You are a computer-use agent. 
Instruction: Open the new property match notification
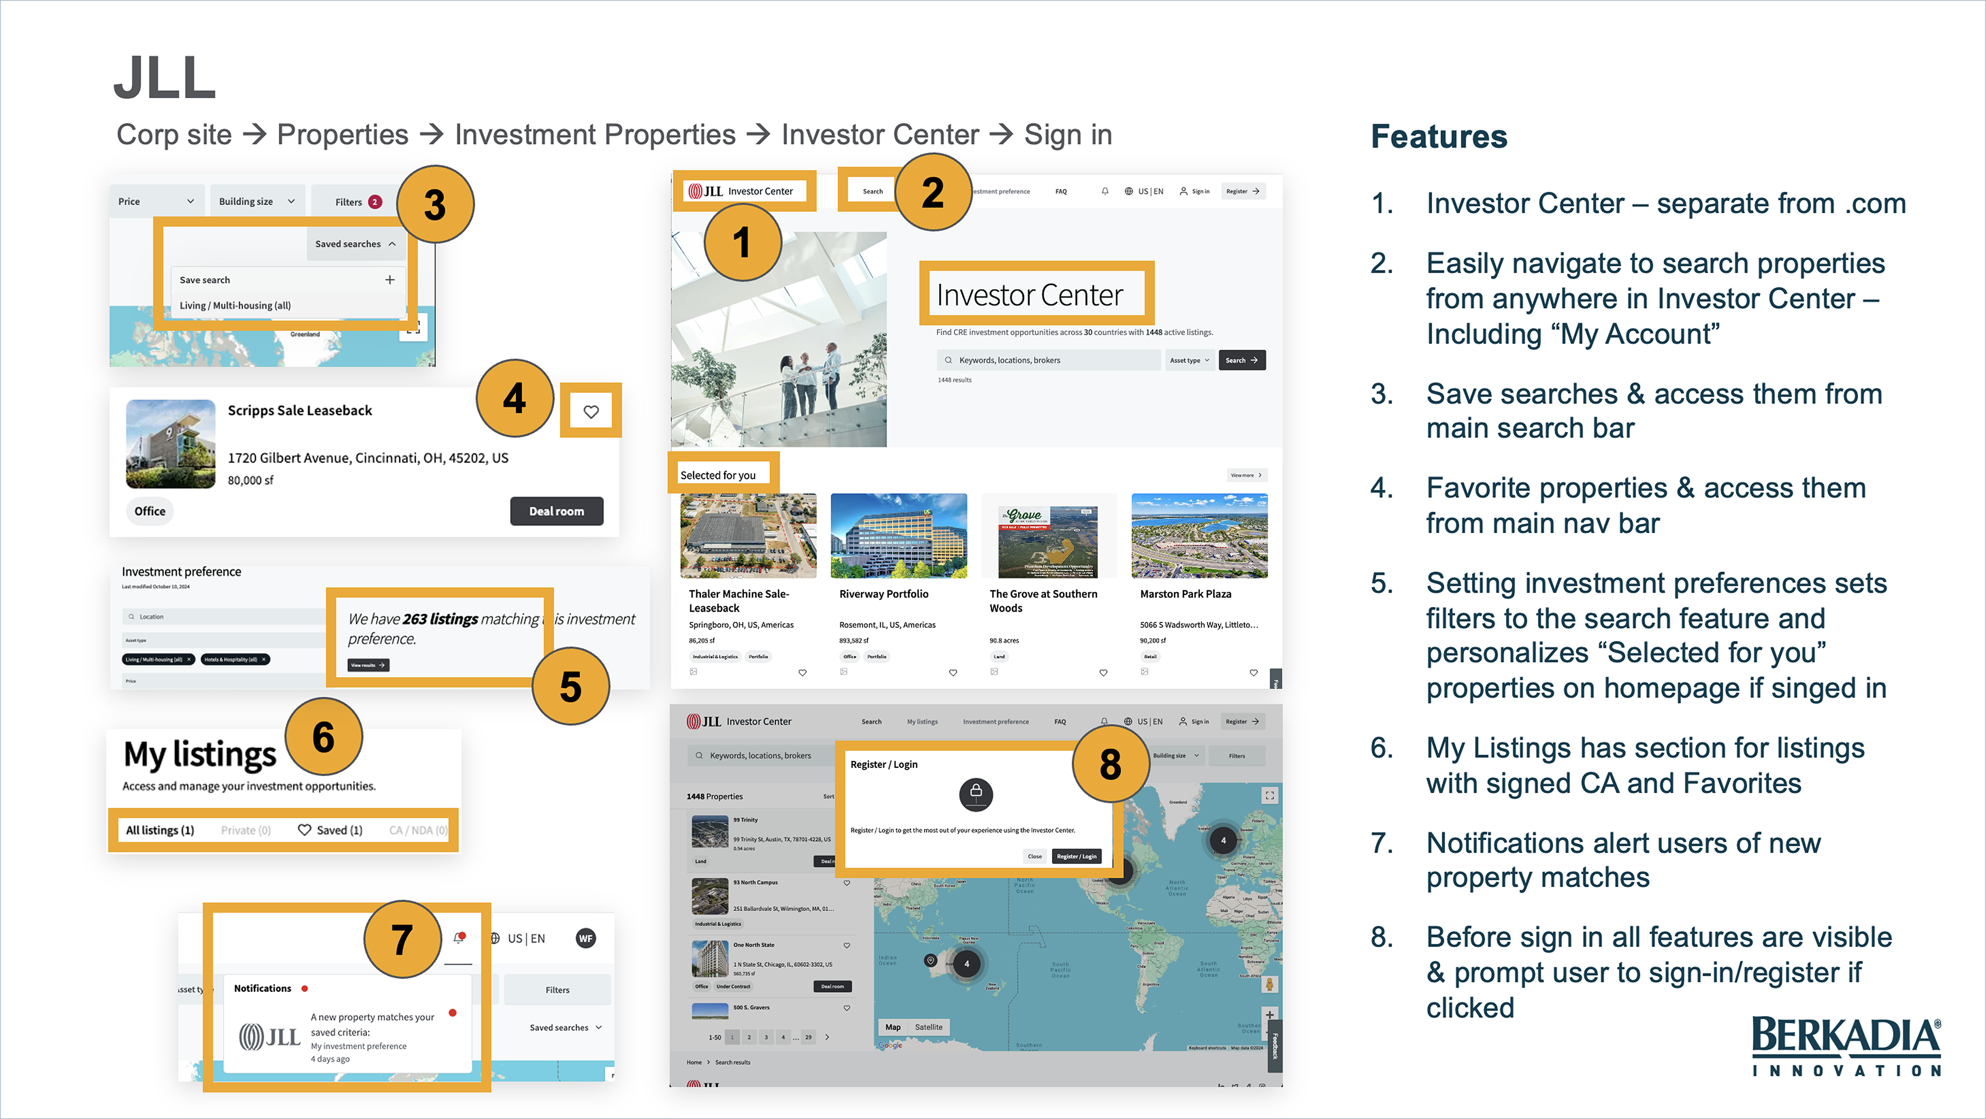point(347,1037)
